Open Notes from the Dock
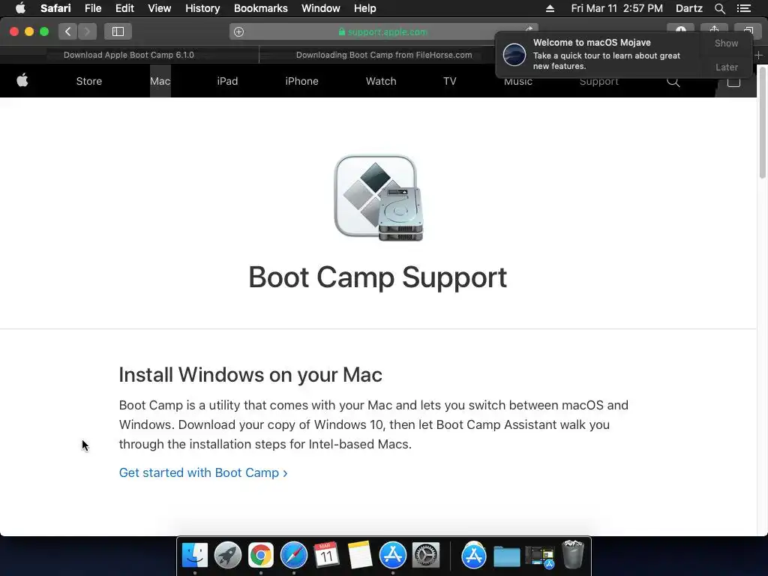Screen dimensions: 768x576 [359, 556]
